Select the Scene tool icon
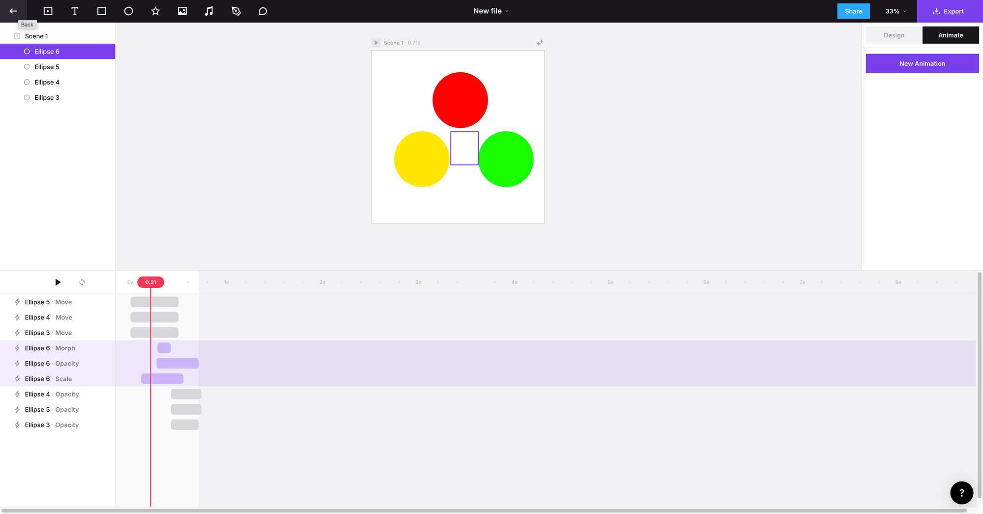 point(48,11)
